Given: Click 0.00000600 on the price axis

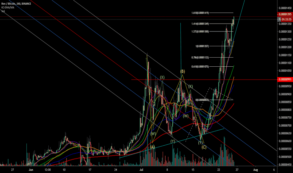Looking at the screenshot, I should pyautogui.click(x=285, y=141).
